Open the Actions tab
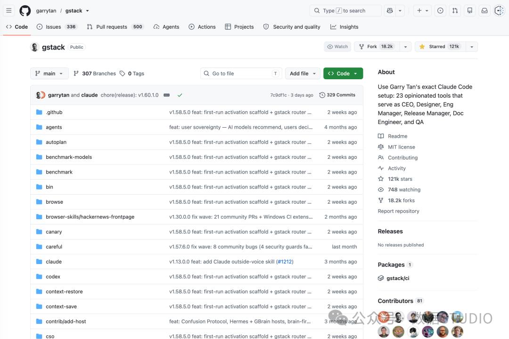 [x=202, y=27]
